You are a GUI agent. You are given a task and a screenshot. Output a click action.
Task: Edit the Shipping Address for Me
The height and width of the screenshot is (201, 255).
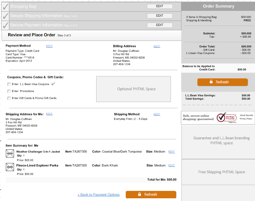pos(49,114)
